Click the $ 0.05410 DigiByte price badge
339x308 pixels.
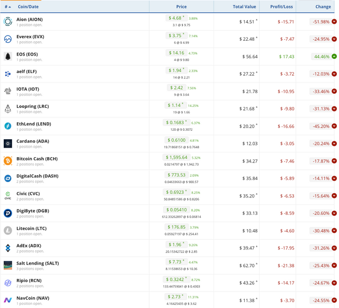(176, 210)
